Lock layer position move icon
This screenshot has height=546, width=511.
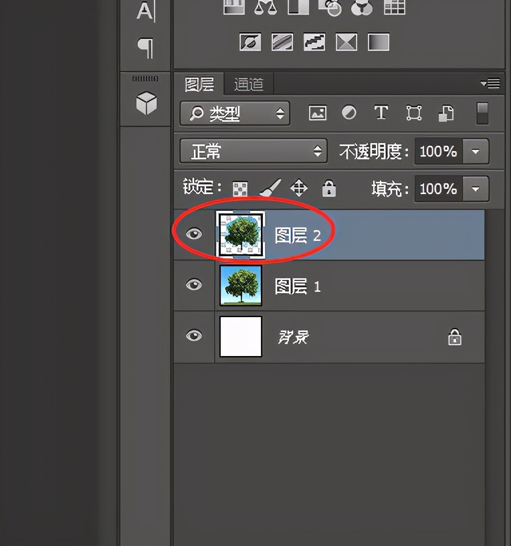299,188
